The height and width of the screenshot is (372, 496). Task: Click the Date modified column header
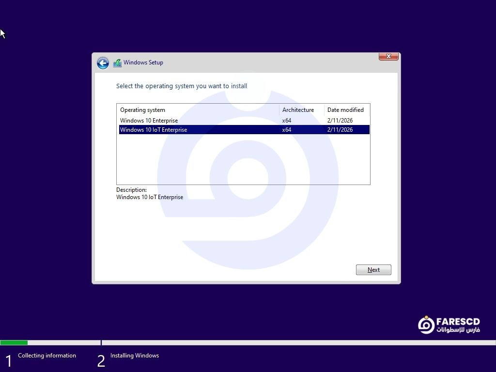pos(345,110)
